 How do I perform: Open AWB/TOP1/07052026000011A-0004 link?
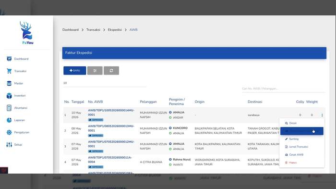(110, 160)
